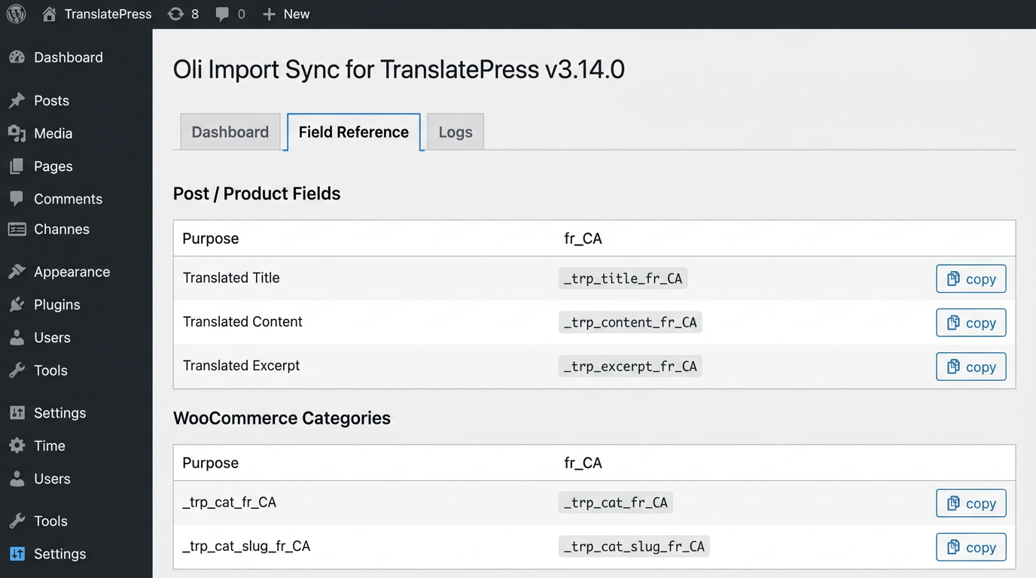Open the Dashboard tab

[230, 132]
